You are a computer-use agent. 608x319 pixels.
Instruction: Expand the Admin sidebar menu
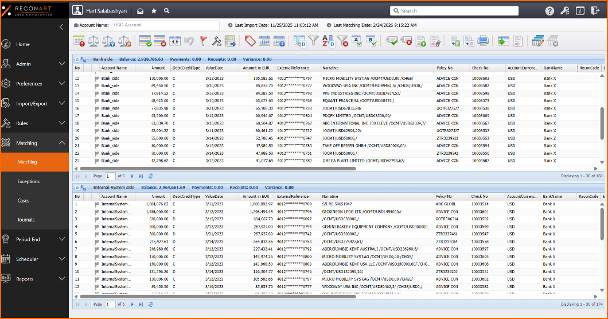pyautogui.click(x=34, y=64)
